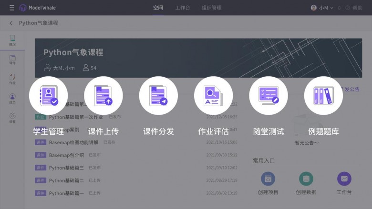The width and height of the screenshot is (372, 209).
Task: Click the 暂无公告~ text
Action: (307, 143)
